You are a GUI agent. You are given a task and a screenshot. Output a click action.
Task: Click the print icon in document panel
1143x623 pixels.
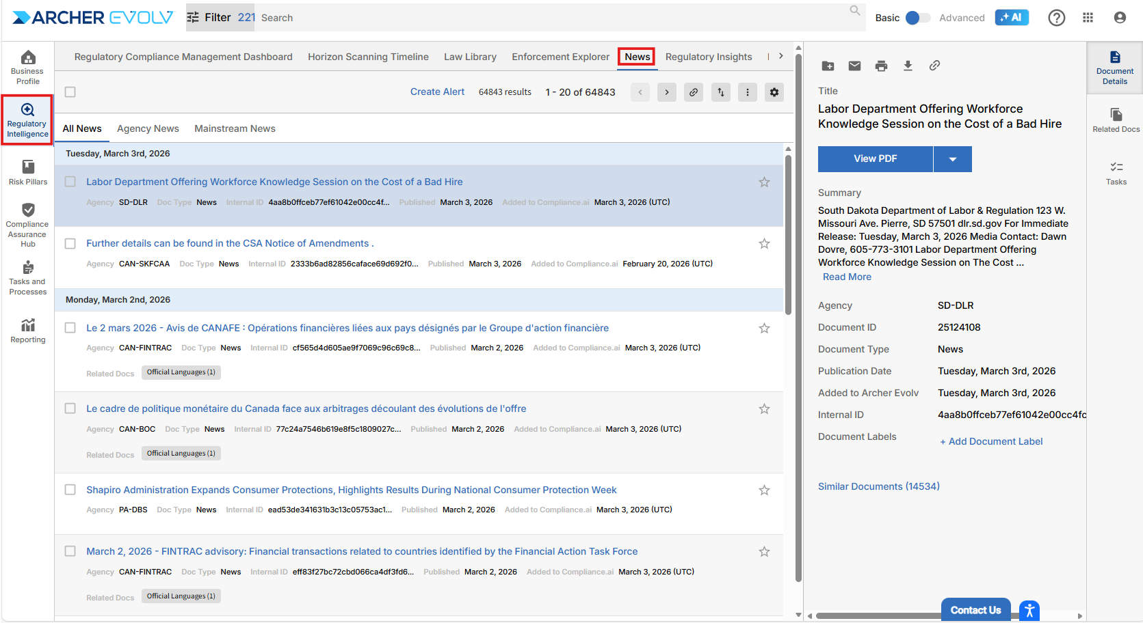pos(881,66)
